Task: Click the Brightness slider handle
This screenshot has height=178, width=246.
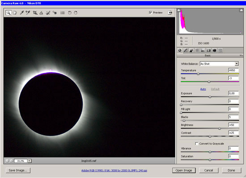Action: pyautogui.click(x=220, y=128)
